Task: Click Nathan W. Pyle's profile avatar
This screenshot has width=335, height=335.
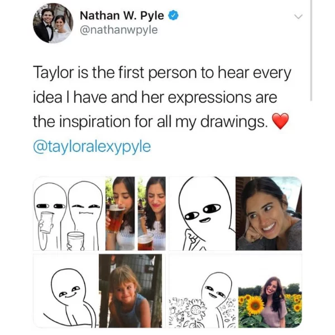Action: (x=53, y=23)
